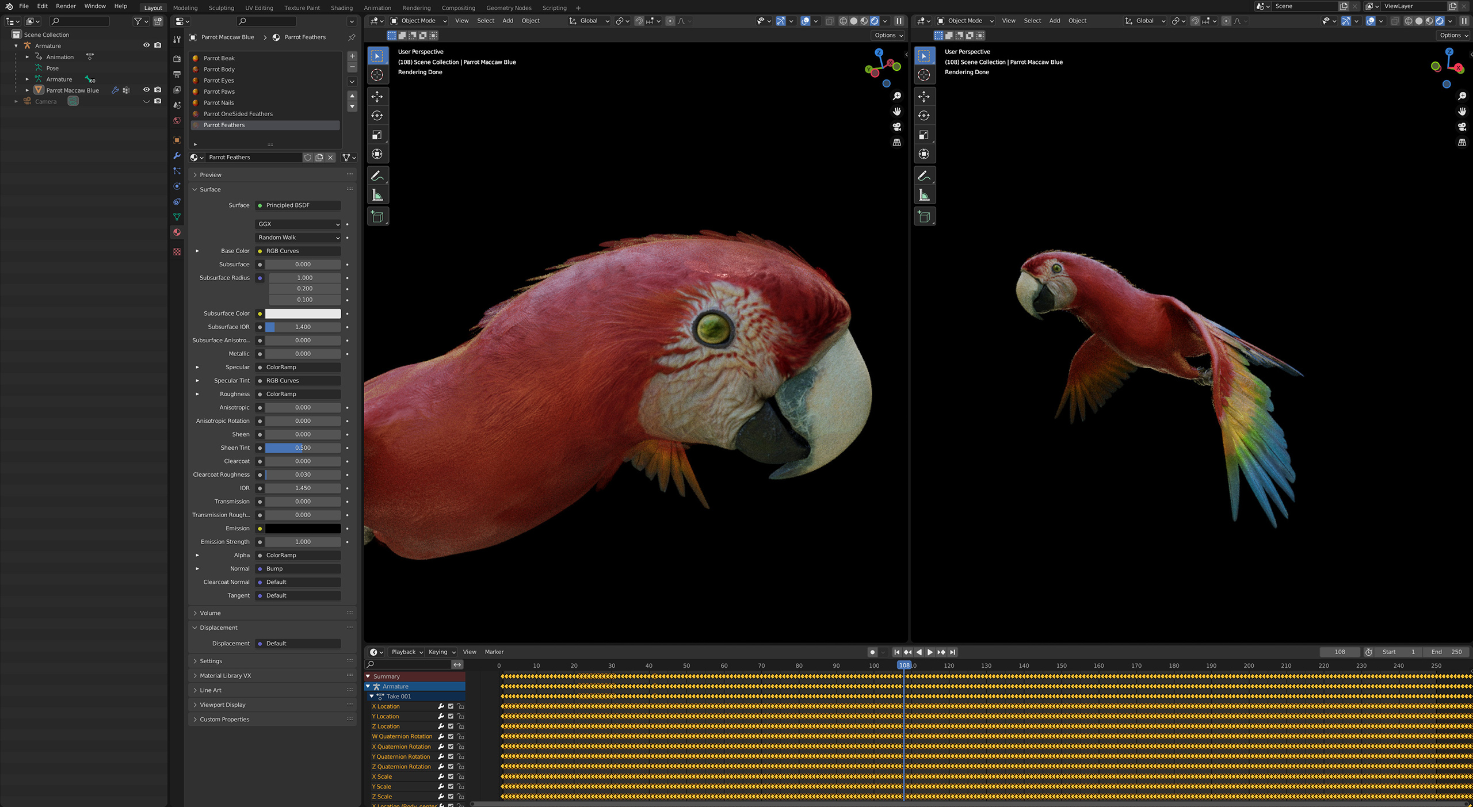Select the Move tool in left viewport

click(x=377, y=96)
